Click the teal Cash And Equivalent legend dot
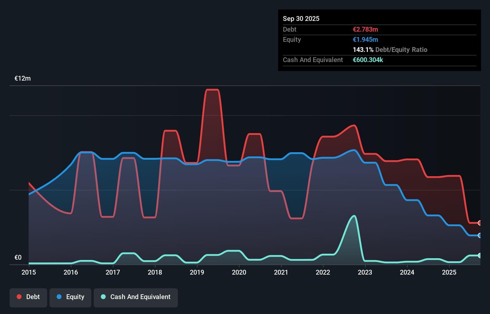 (103, 297)
